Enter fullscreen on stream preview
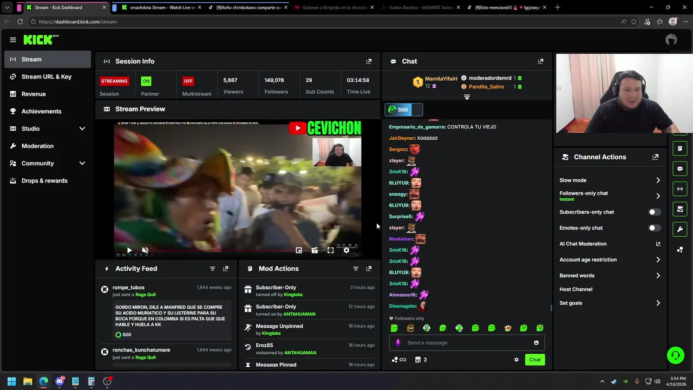The image size is (693, 390). pyautogui.click(x=330, y=250)
